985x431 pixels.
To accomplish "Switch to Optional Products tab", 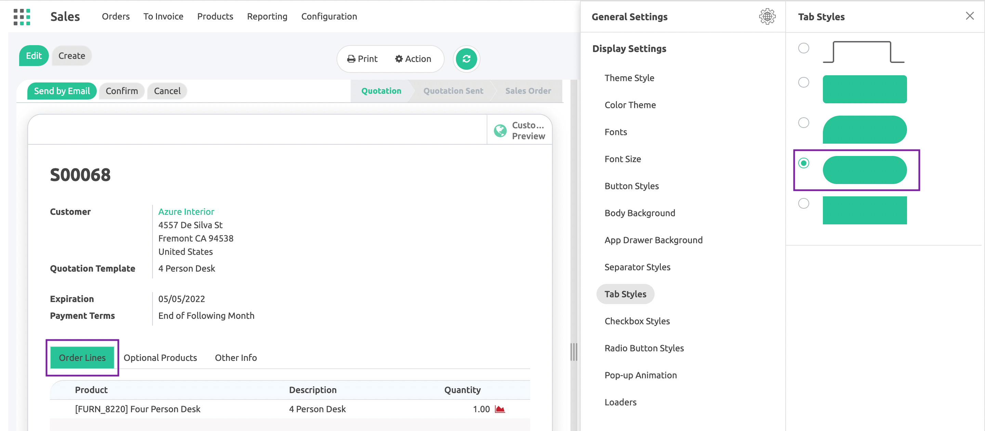I will (x=160, y=357).
